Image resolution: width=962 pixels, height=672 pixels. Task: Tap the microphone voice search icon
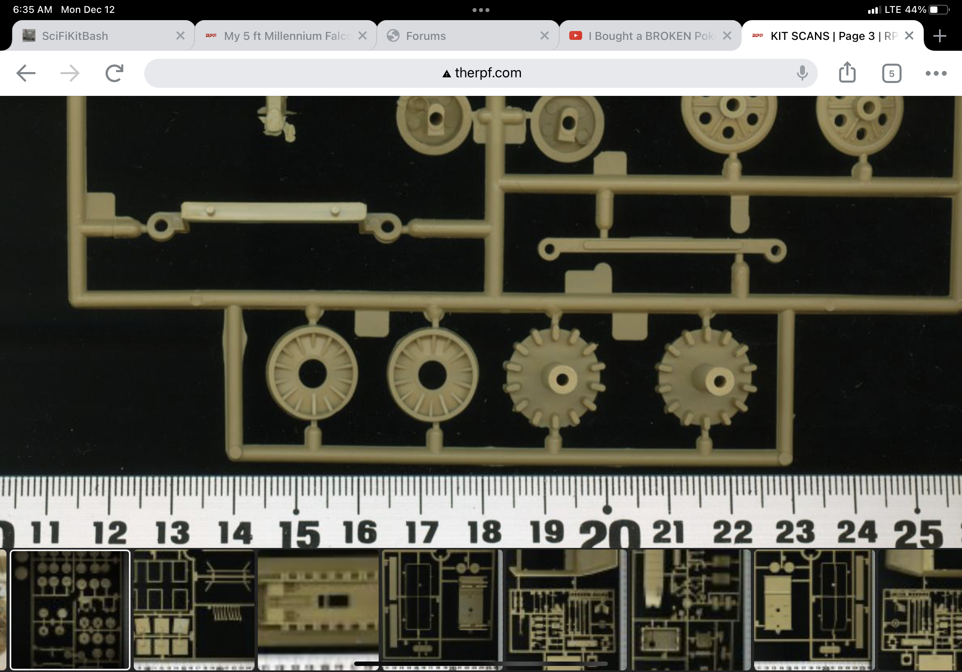click(x=802, y=73)
